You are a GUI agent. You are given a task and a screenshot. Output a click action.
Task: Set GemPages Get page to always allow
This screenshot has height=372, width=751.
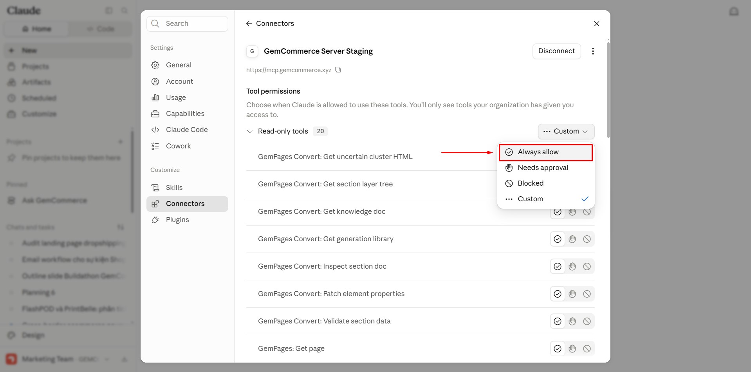[558, 349]
